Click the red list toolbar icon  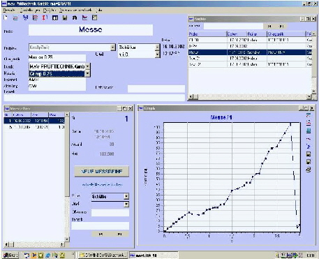point(35,17)
